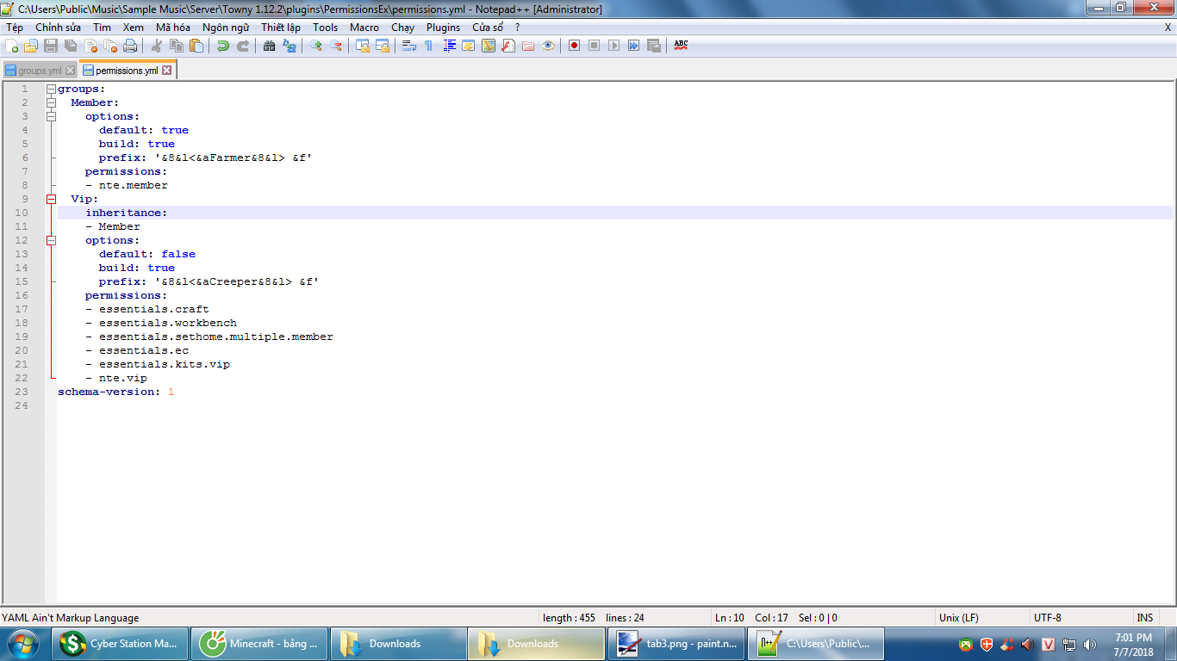Click Unix (LF) in the status bar

click(959, 617)
